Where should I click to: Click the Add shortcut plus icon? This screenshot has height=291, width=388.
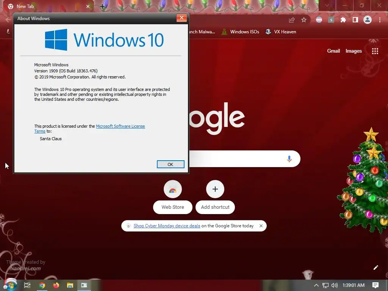point(215,189)
